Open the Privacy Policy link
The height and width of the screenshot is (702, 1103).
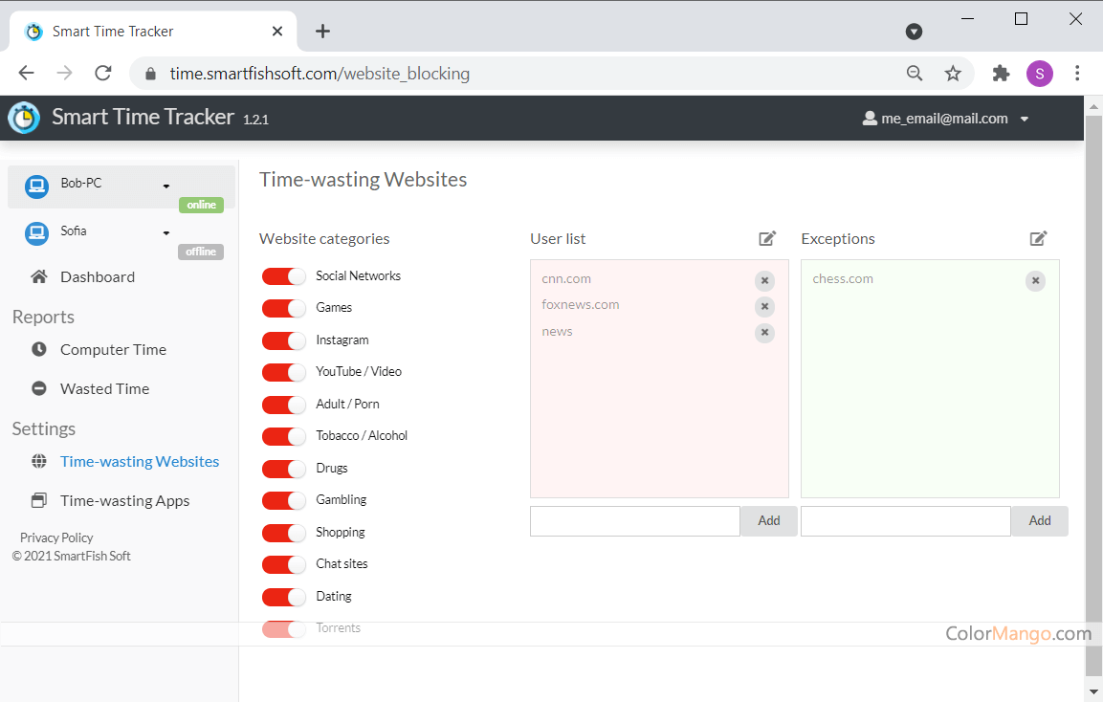(56, 537)
